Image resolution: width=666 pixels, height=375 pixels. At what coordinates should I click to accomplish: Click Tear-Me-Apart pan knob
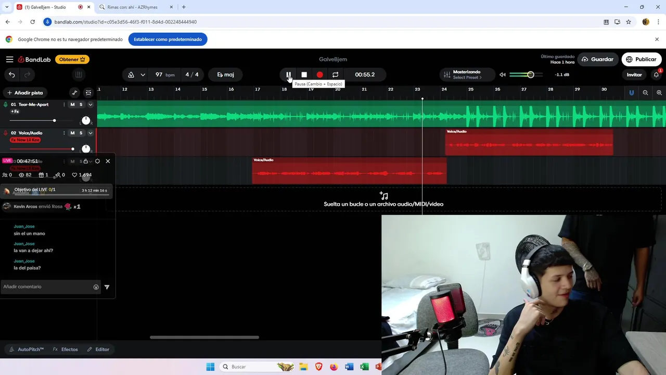point(86,120)
